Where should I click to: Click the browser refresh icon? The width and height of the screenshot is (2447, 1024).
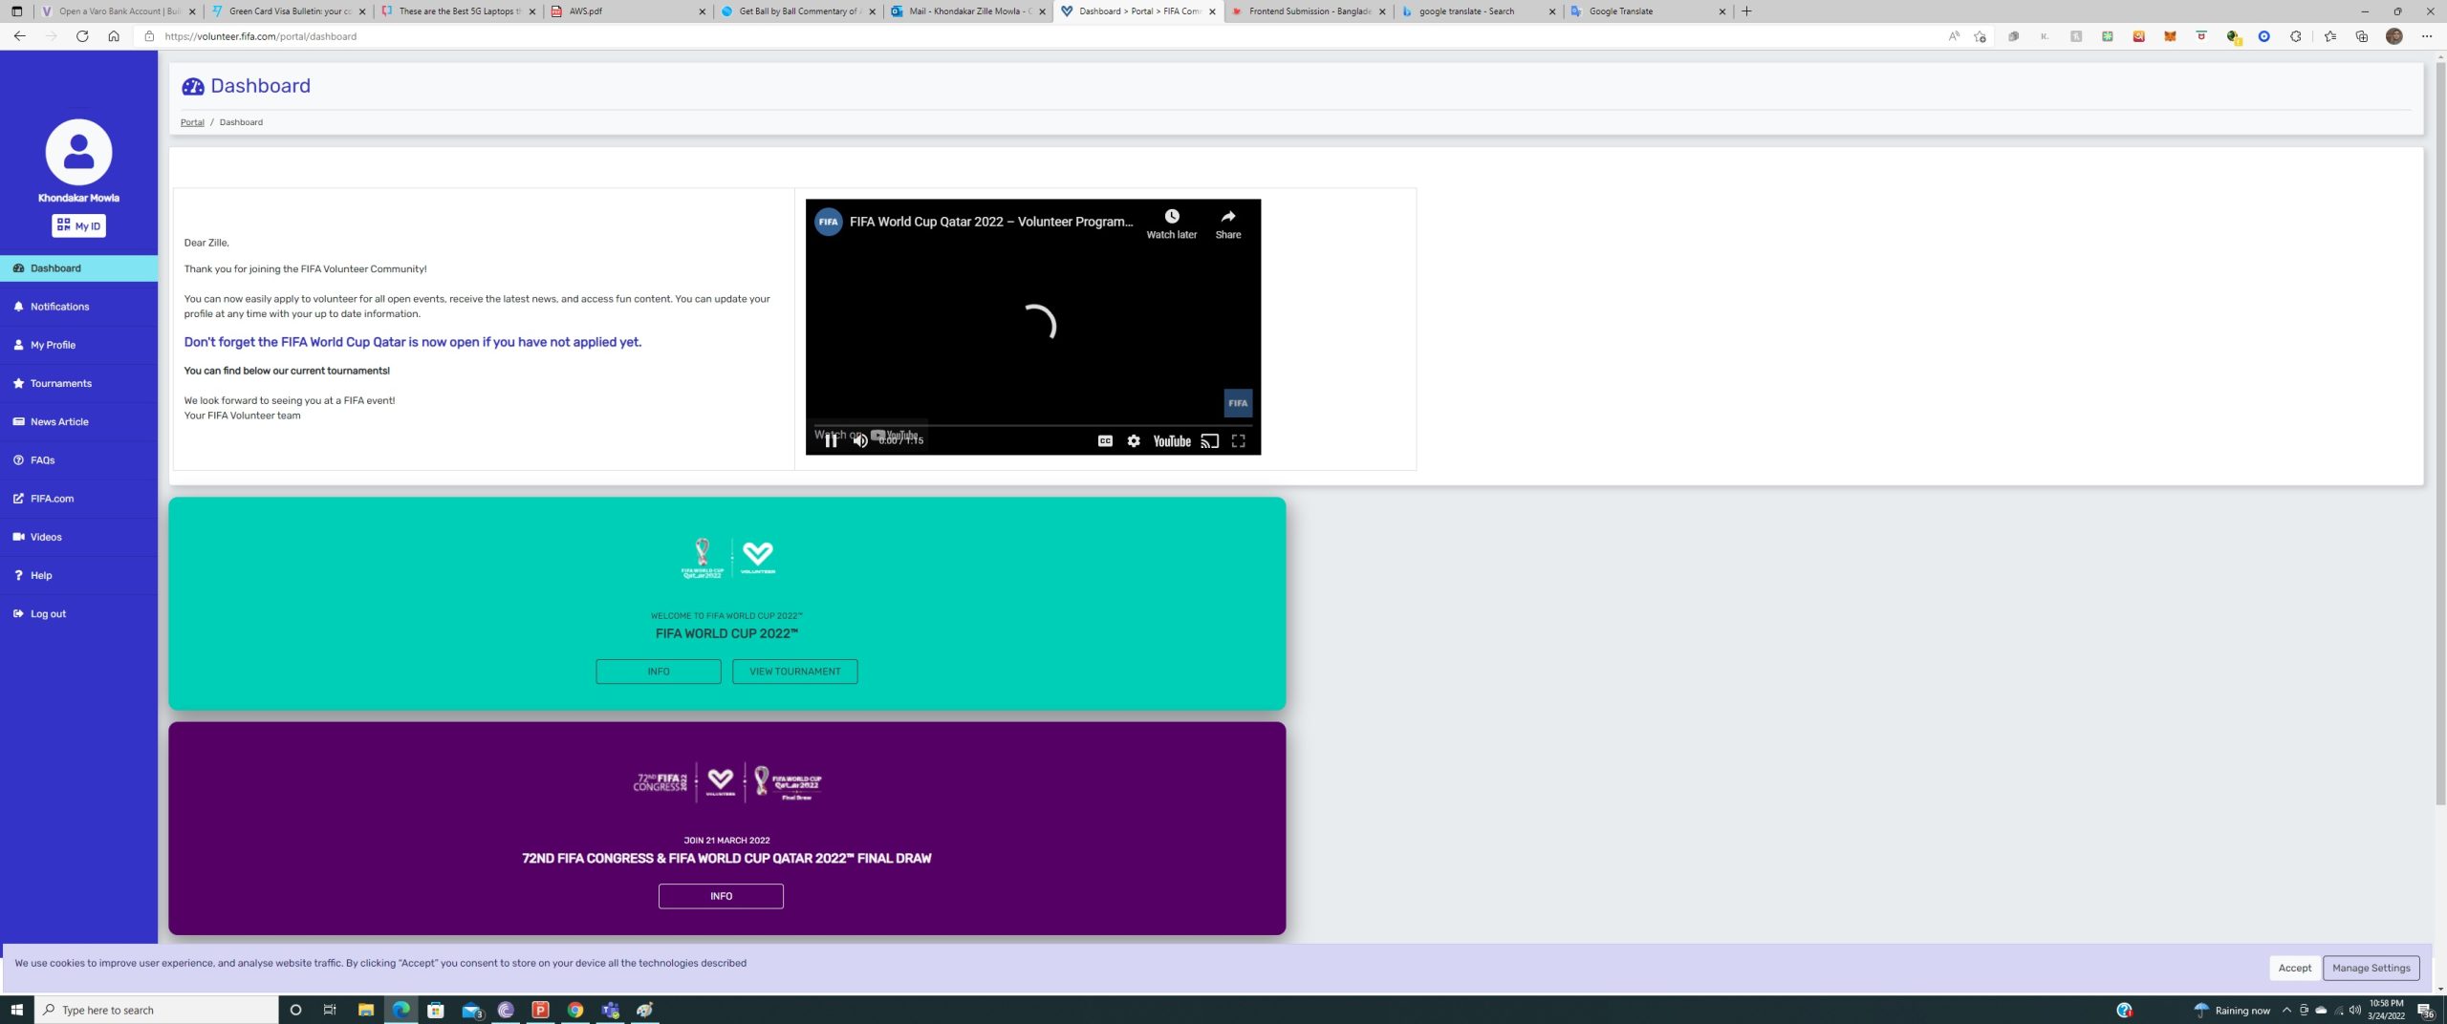(x=82, y=36)
